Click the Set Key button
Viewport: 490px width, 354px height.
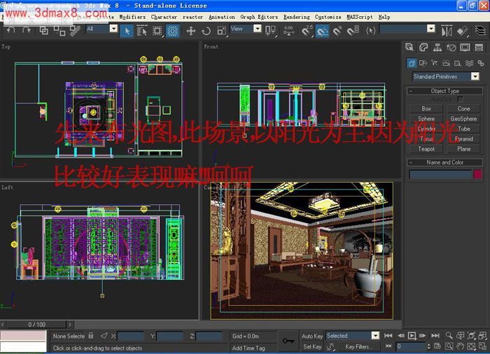click(312, 346)
